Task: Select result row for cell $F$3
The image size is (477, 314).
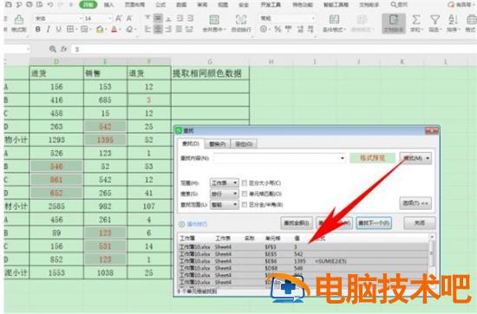Action: pyautogui.click(x=304, y=246)
